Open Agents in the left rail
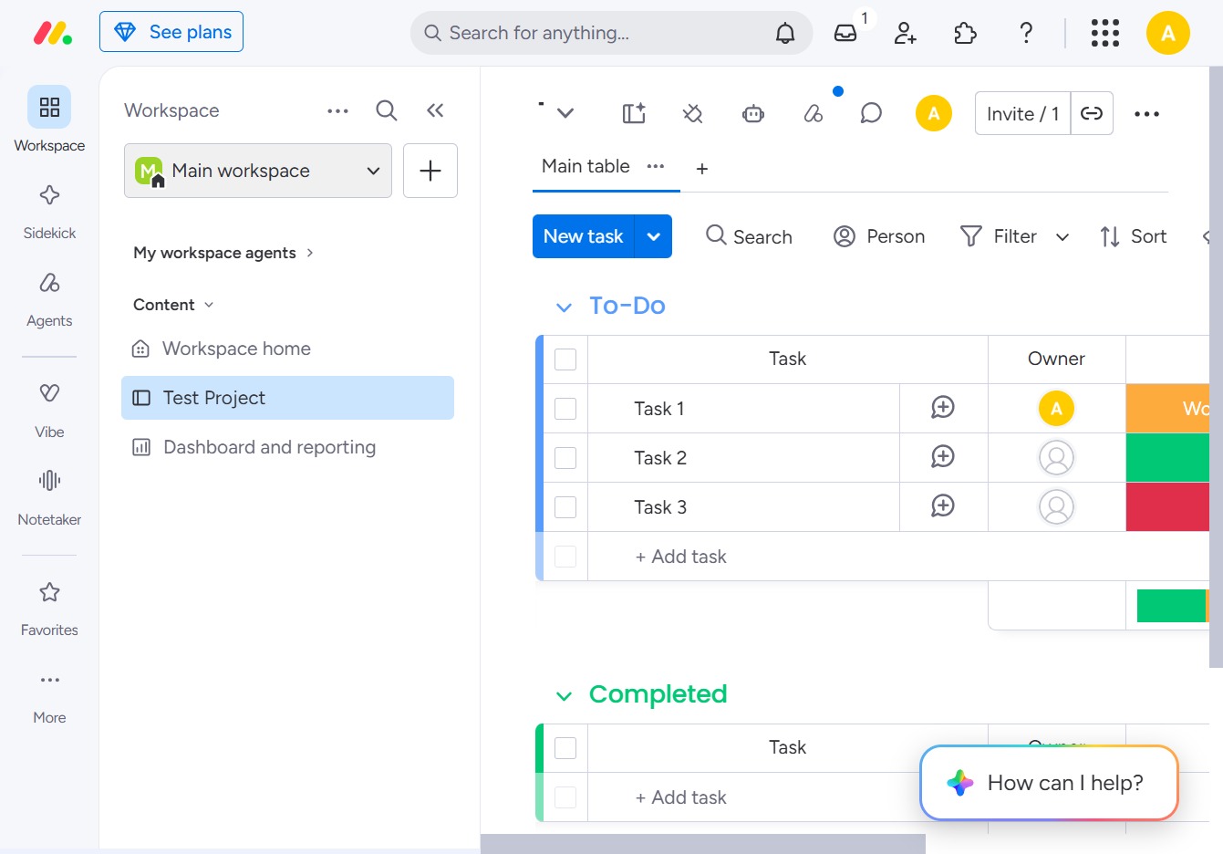Viewport: 1223px width, 854px height. (x=49, y=299)
